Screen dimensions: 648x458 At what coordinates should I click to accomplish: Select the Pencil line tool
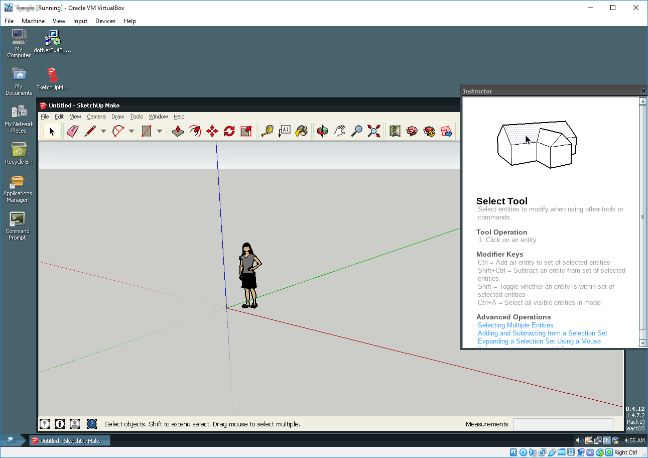tap(90, 132)
